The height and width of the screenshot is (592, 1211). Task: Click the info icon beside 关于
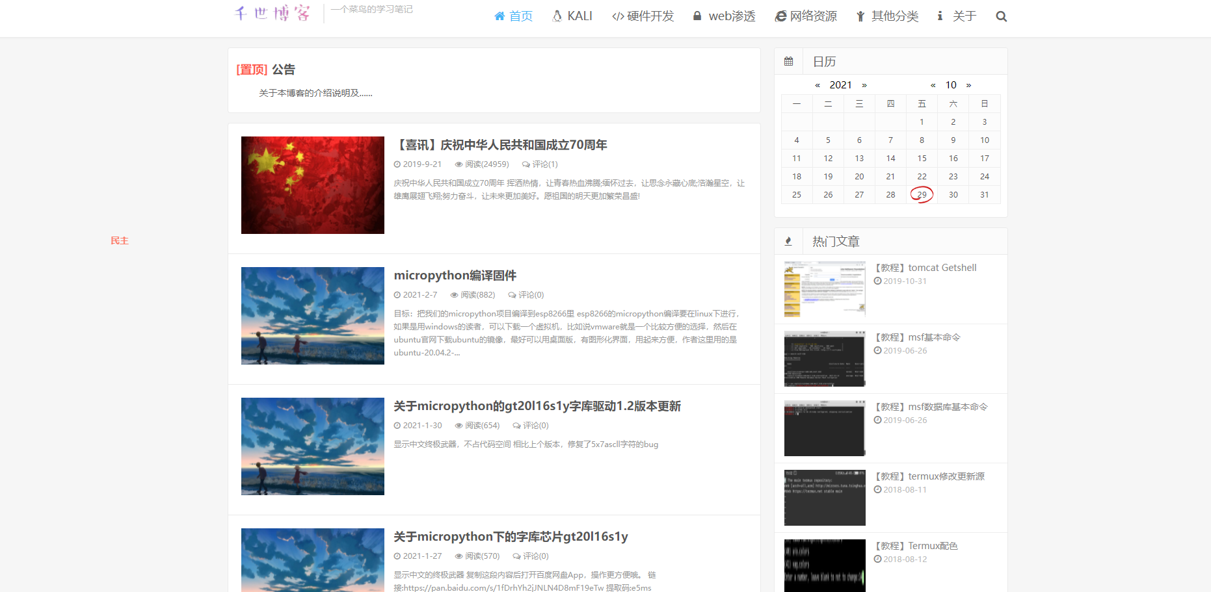coord(940,16)
